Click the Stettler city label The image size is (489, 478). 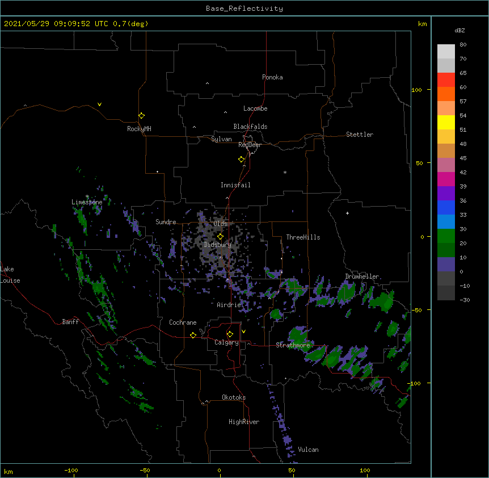pos(360,135)
